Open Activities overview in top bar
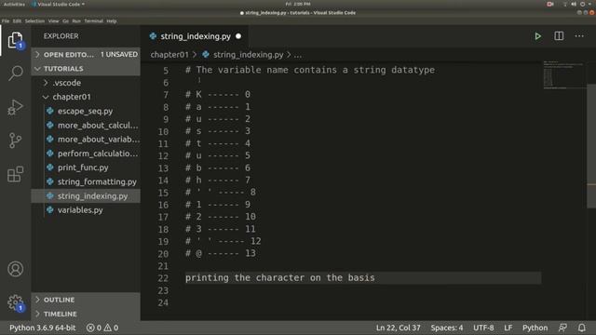 [x=14, y=4]
